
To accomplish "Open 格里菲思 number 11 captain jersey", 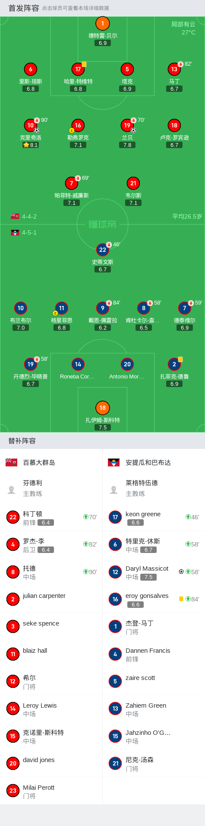I will (x=62, y=308).
